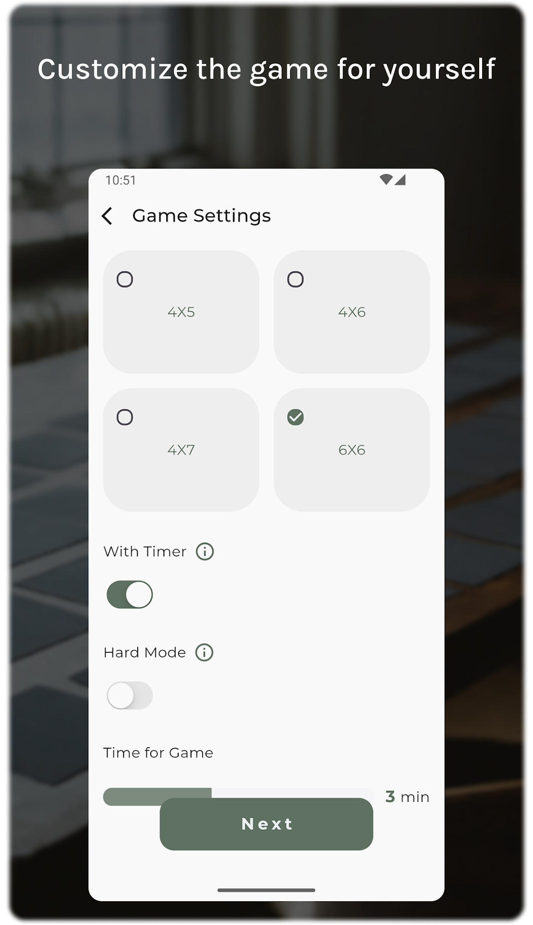Click the Time for Game slider
The image size is (533, 925).
coord(239,797)
